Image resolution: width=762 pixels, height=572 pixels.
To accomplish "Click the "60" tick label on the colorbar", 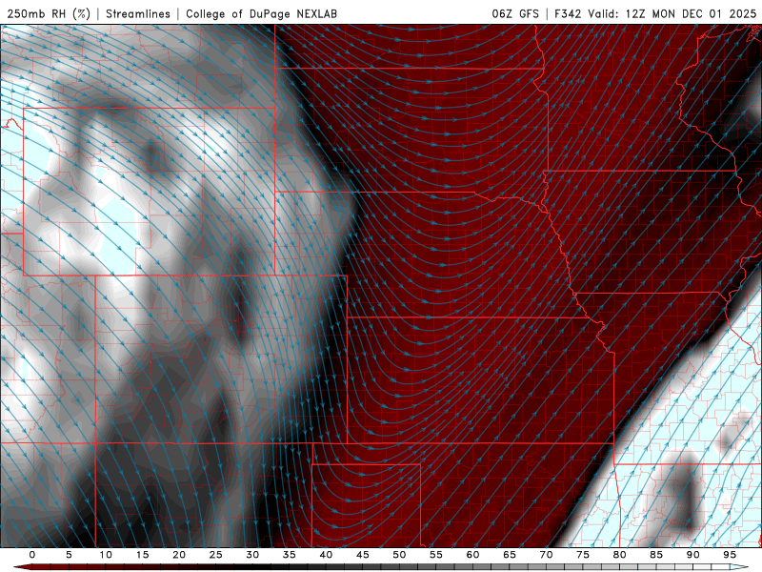I will pos(472,555).
